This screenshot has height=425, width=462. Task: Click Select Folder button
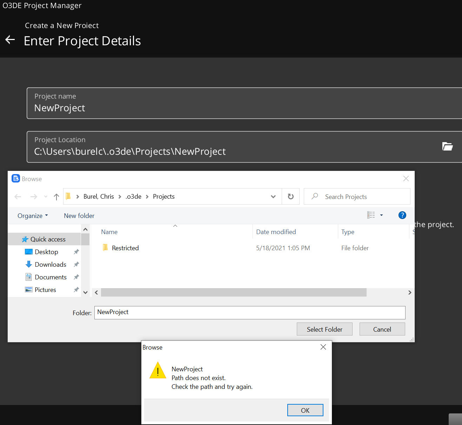[324, 329]
